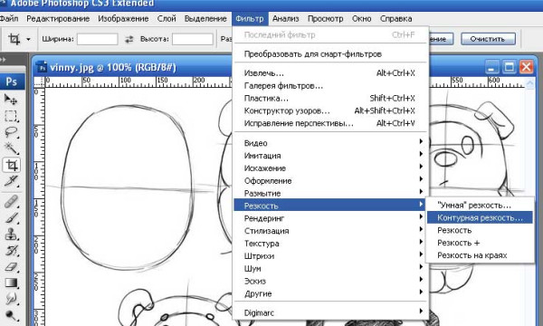Collapse toolbox with double-arrow handle
The image size is (543, 326).
tap(3, 60)
